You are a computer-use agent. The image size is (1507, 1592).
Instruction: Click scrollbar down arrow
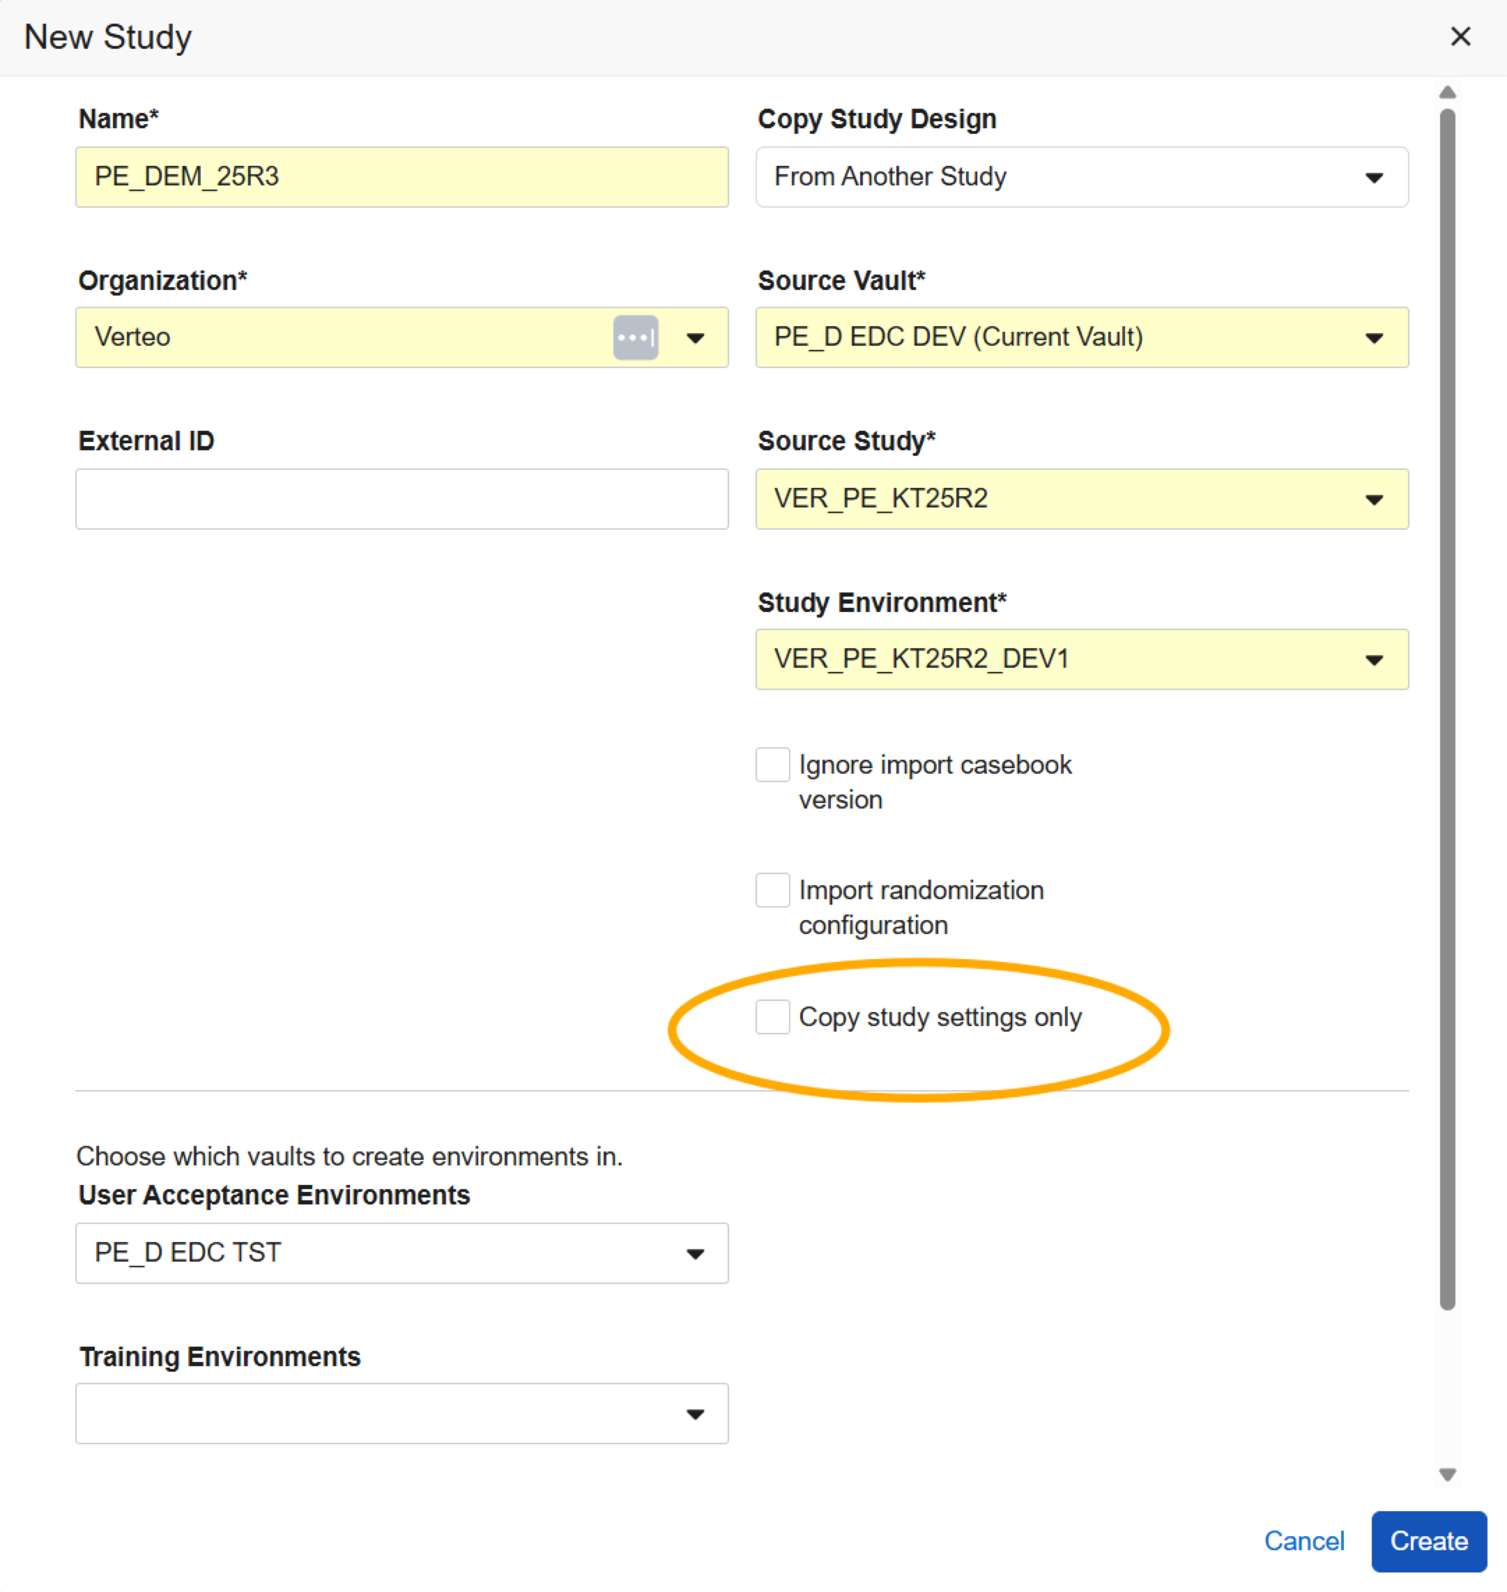[1447, 1474]
